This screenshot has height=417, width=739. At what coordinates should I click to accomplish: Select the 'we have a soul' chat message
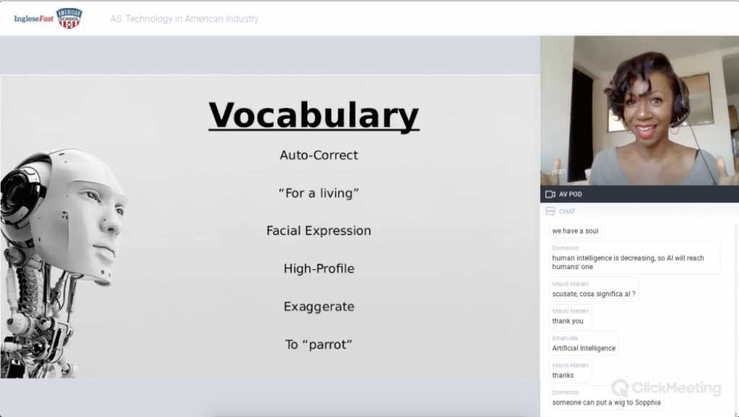click(575, 231)
